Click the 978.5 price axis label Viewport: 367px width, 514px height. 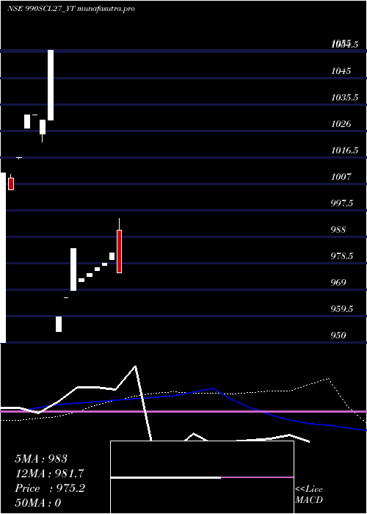pos(342,256)
